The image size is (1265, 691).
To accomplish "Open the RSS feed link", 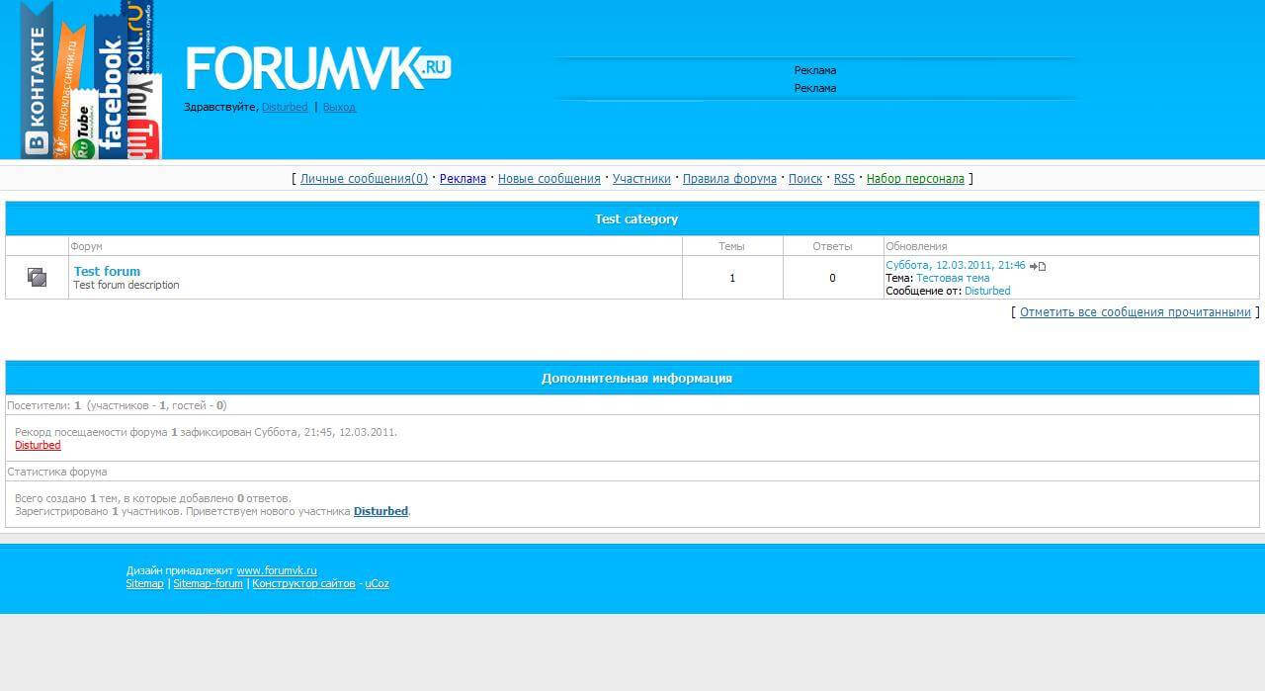I will 844,179.
